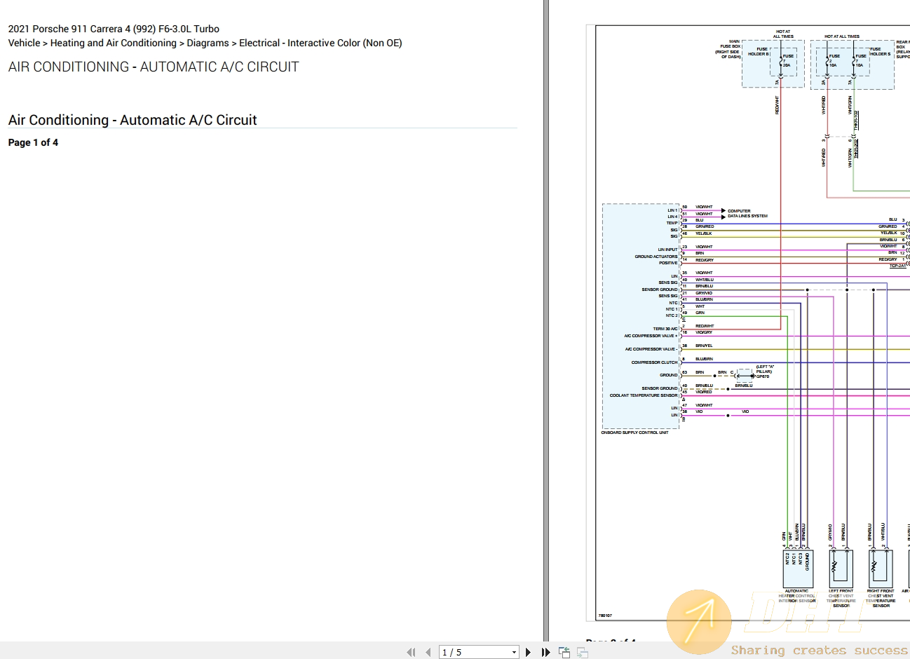Click the 'COMPRESSOR CLUTCH' pin label
Viewport: 910px width, 659px height.
[654, 362]
